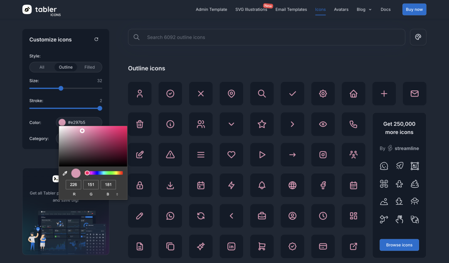Toggle RGB color format switcher arrows
Viewport: 449px width, 263px height.
pyautogui.click(x=117, y=194)
